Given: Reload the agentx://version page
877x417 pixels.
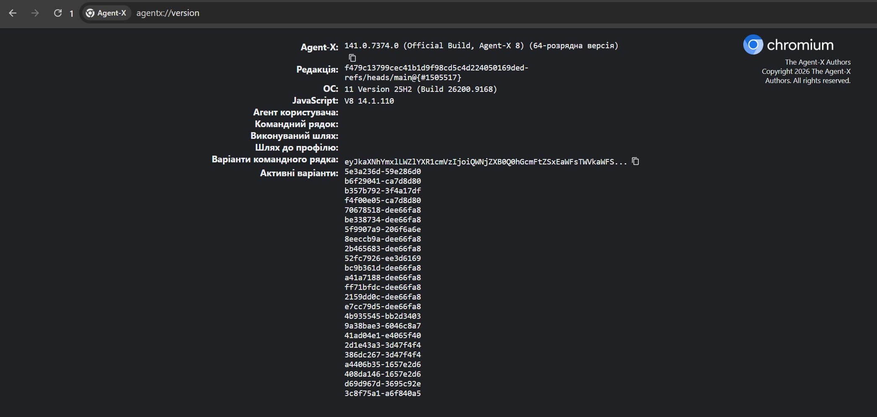Looking at the screenshot, I should click(58, 13).
